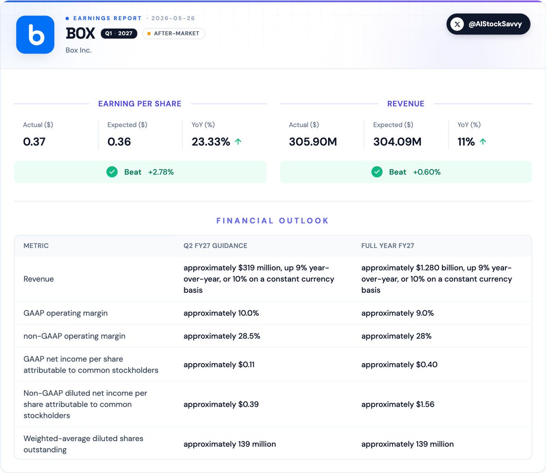Click the FULL YEAR FY27 column header

tap(388, 246)
